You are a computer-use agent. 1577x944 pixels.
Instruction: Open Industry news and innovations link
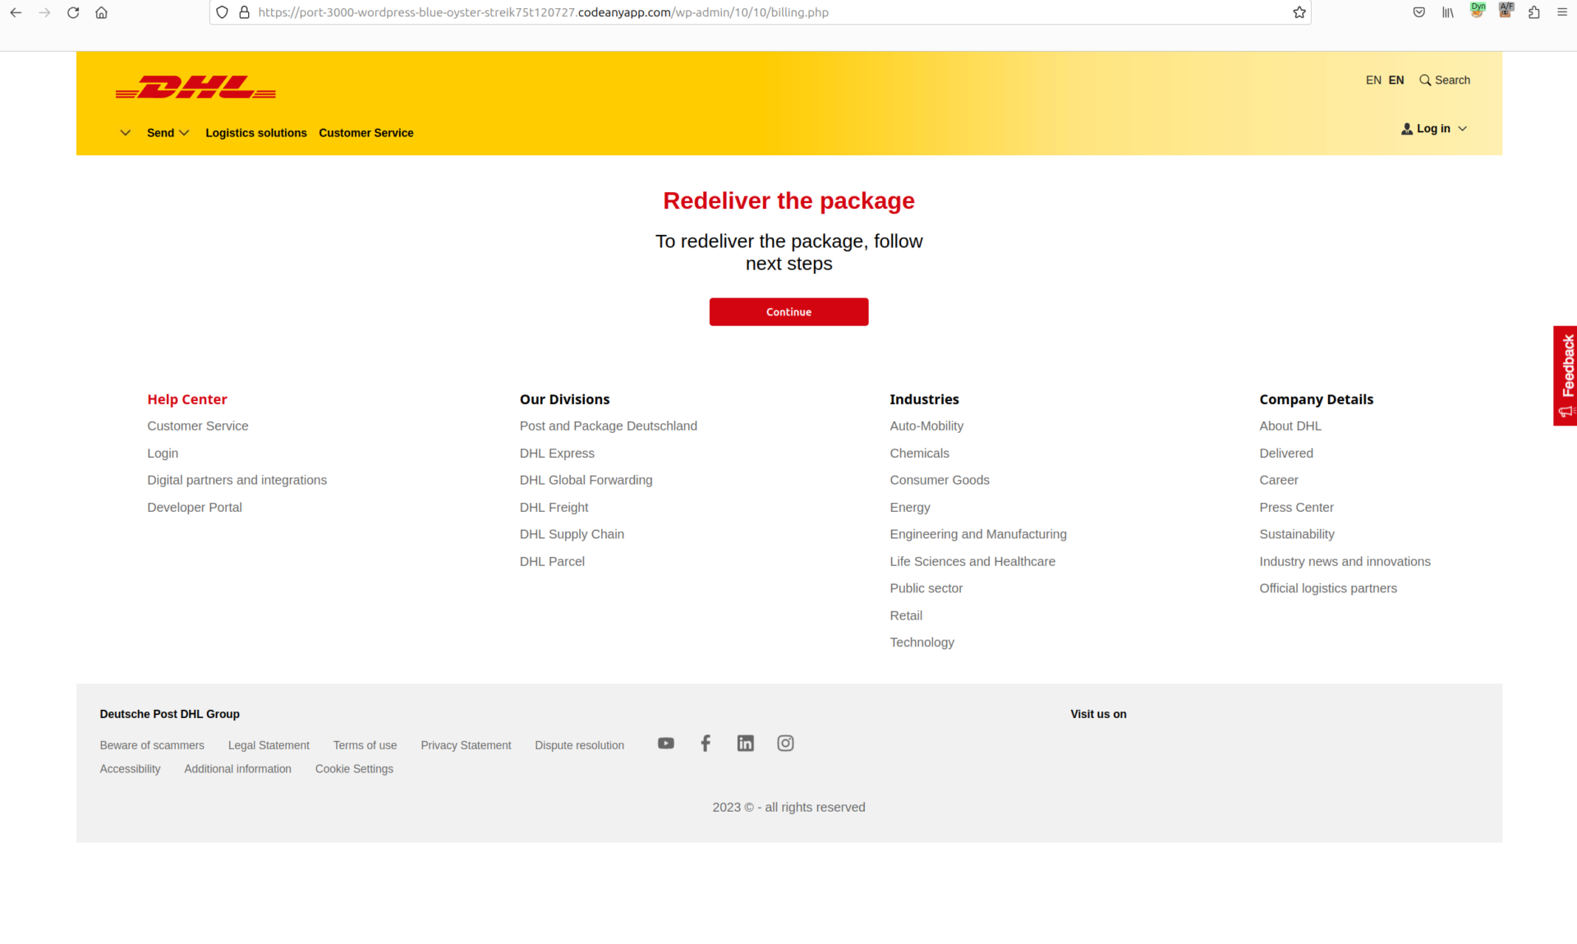(1345, 562)
